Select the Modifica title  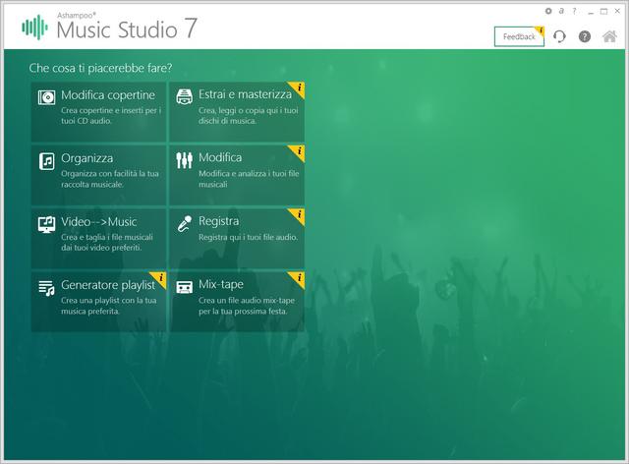coord(220,157)
